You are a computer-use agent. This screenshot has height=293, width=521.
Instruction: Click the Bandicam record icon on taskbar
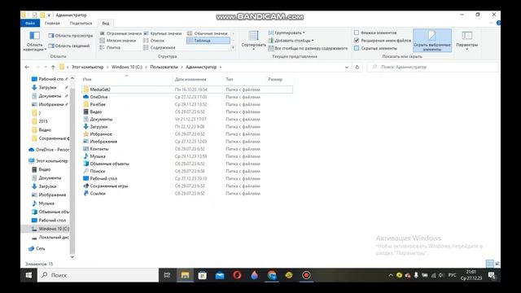click(x=306, y=275)
